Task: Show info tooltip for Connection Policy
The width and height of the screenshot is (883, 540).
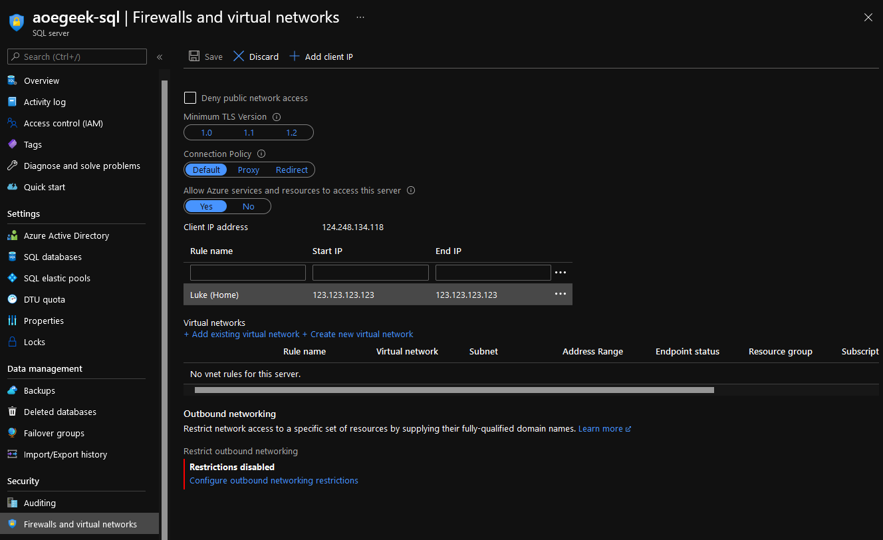Action: pos(261,154)
